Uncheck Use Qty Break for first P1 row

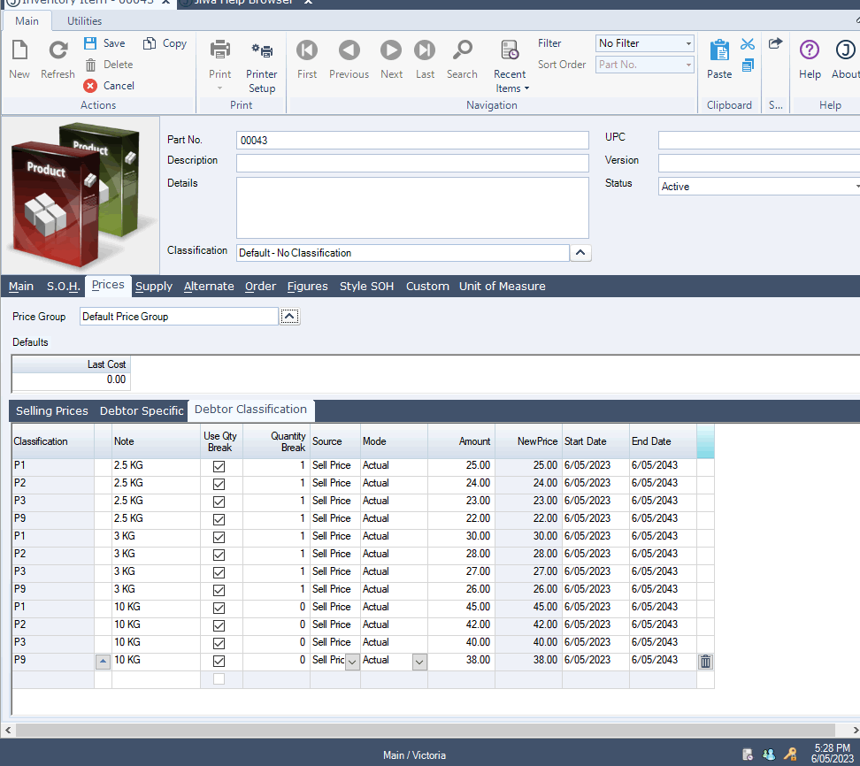[219, 466]
